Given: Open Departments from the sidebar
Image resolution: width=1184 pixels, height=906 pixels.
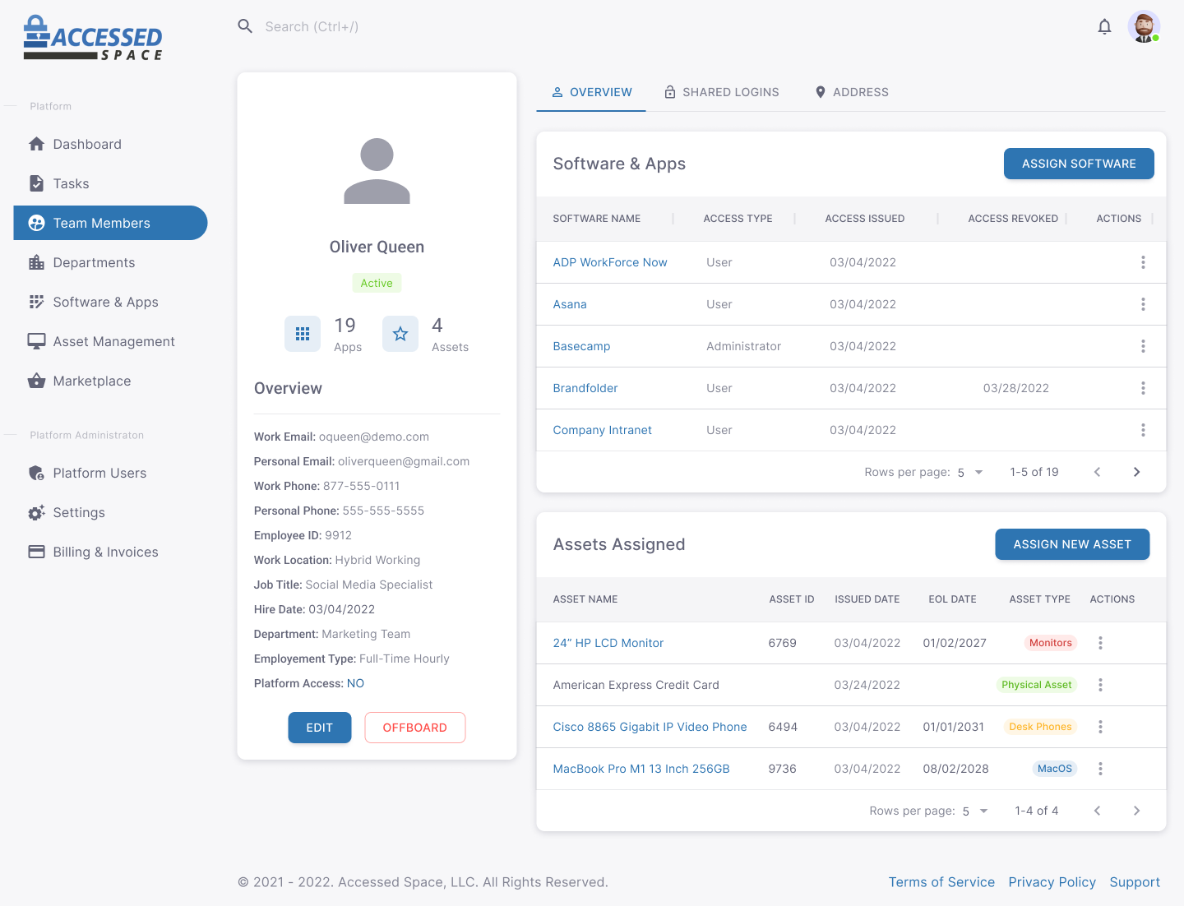Looking at the screenshot, I should coord(110,262).
